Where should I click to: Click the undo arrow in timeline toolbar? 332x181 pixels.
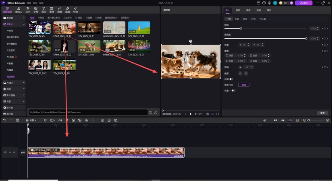point(4,120)
